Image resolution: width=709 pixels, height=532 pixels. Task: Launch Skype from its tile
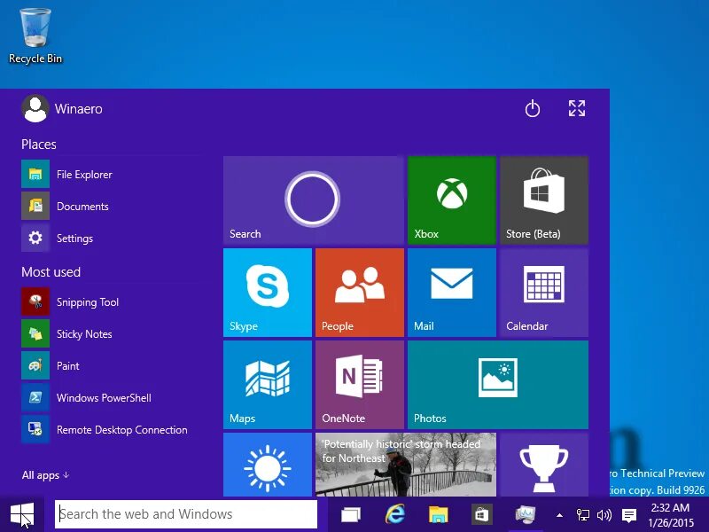pyautogui.click(x=267, y=293)
